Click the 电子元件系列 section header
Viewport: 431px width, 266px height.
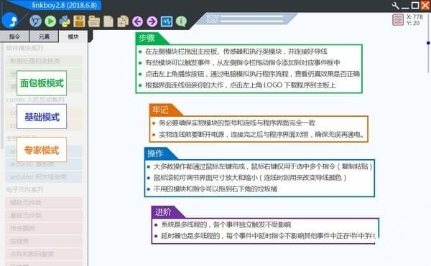point(24,189)
